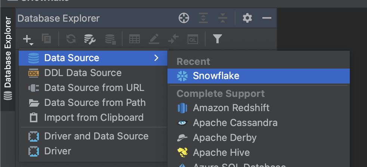Select Import from Clipboard

(x=93, y=117)
